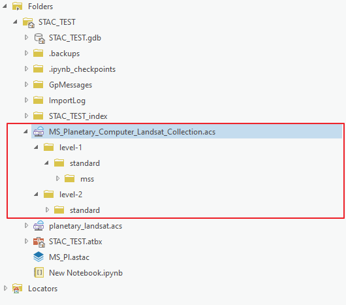Screen dimensions: 346x305
Task: Select the MS_Planetary_Computer_Landsat_Collection.acs label
Action: point(132,132)
